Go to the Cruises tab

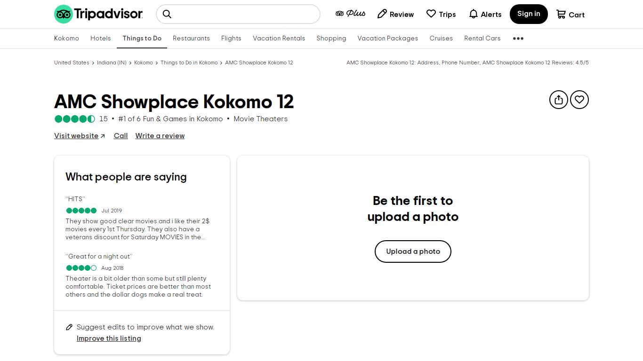441,39
